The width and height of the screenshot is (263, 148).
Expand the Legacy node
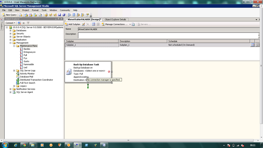tap(14, 86)
